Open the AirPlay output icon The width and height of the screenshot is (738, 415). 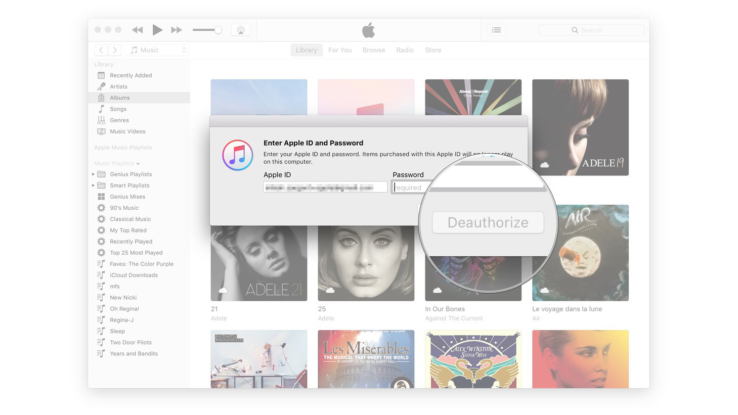point(241,30)
